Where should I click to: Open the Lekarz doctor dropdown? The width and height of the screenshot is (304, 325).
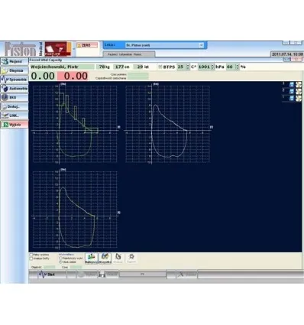pyautogui.click(x=164, y=45)
